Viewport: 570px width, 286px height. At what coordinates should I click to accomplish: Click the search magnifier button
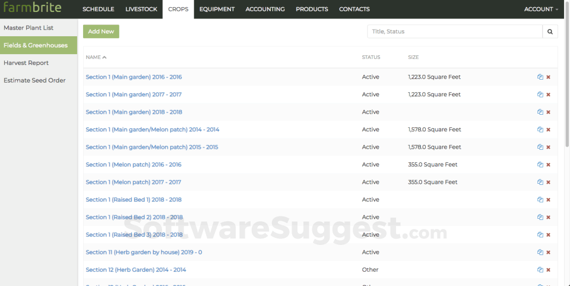[x=550, y=32]
